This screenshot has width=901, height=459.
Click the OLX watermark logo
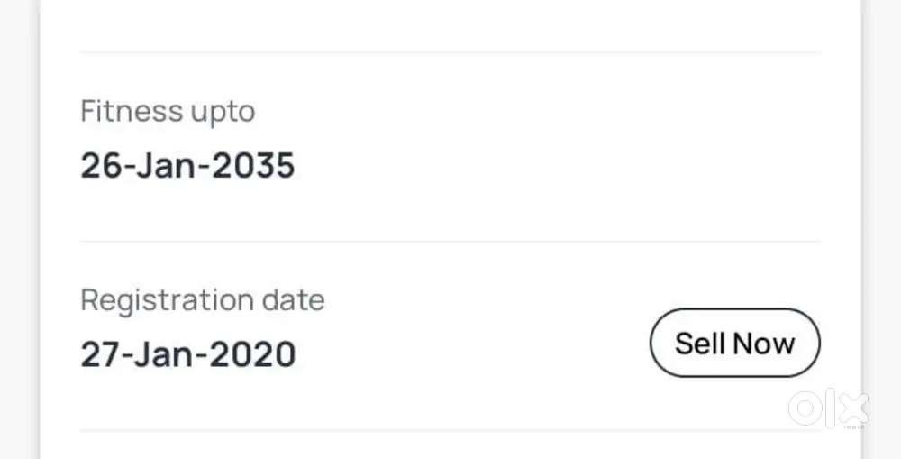(829, 409)
